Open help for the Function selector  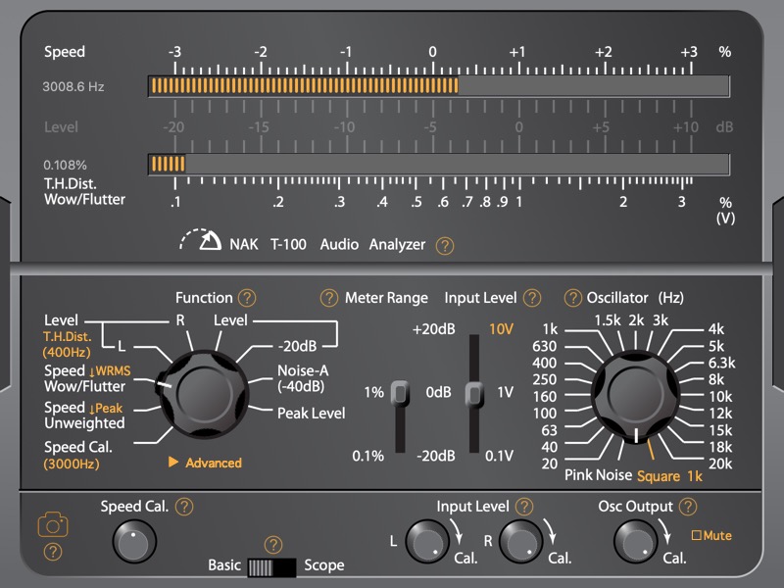246,298
